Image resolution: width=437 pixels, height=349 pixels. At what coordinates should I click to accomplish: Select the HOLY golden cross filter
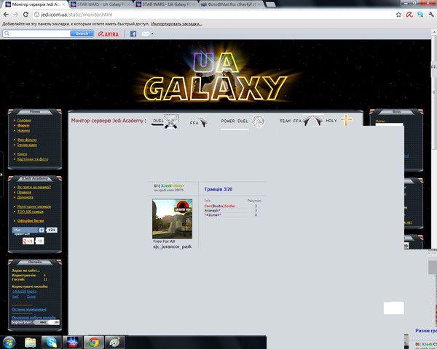[346, 120]
